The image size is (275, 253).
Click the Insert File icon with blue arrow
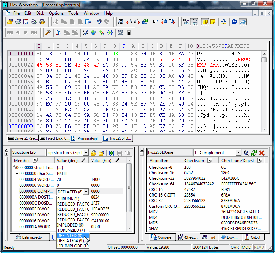[x=88, y=22]
